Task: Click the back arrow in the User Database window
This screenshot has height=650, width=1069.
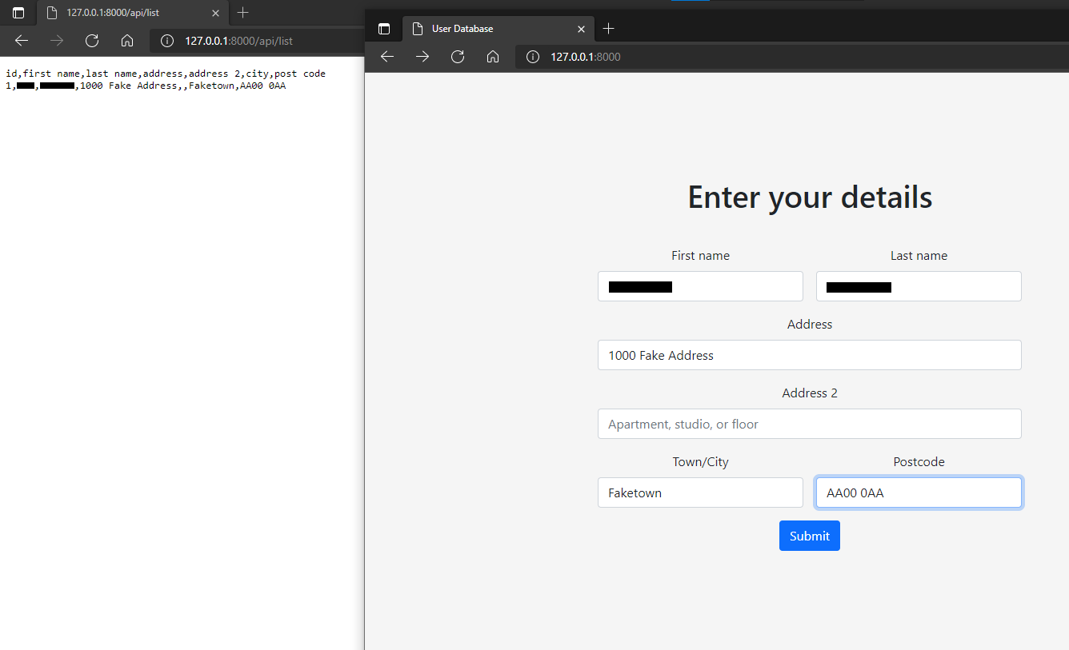Action: tap(387, 56)
